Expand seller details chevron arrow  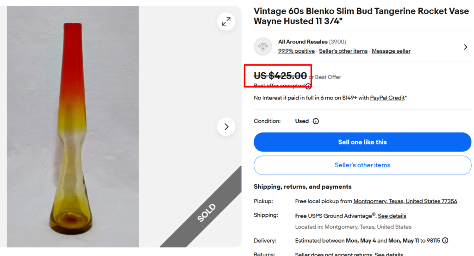pos(465,47)
